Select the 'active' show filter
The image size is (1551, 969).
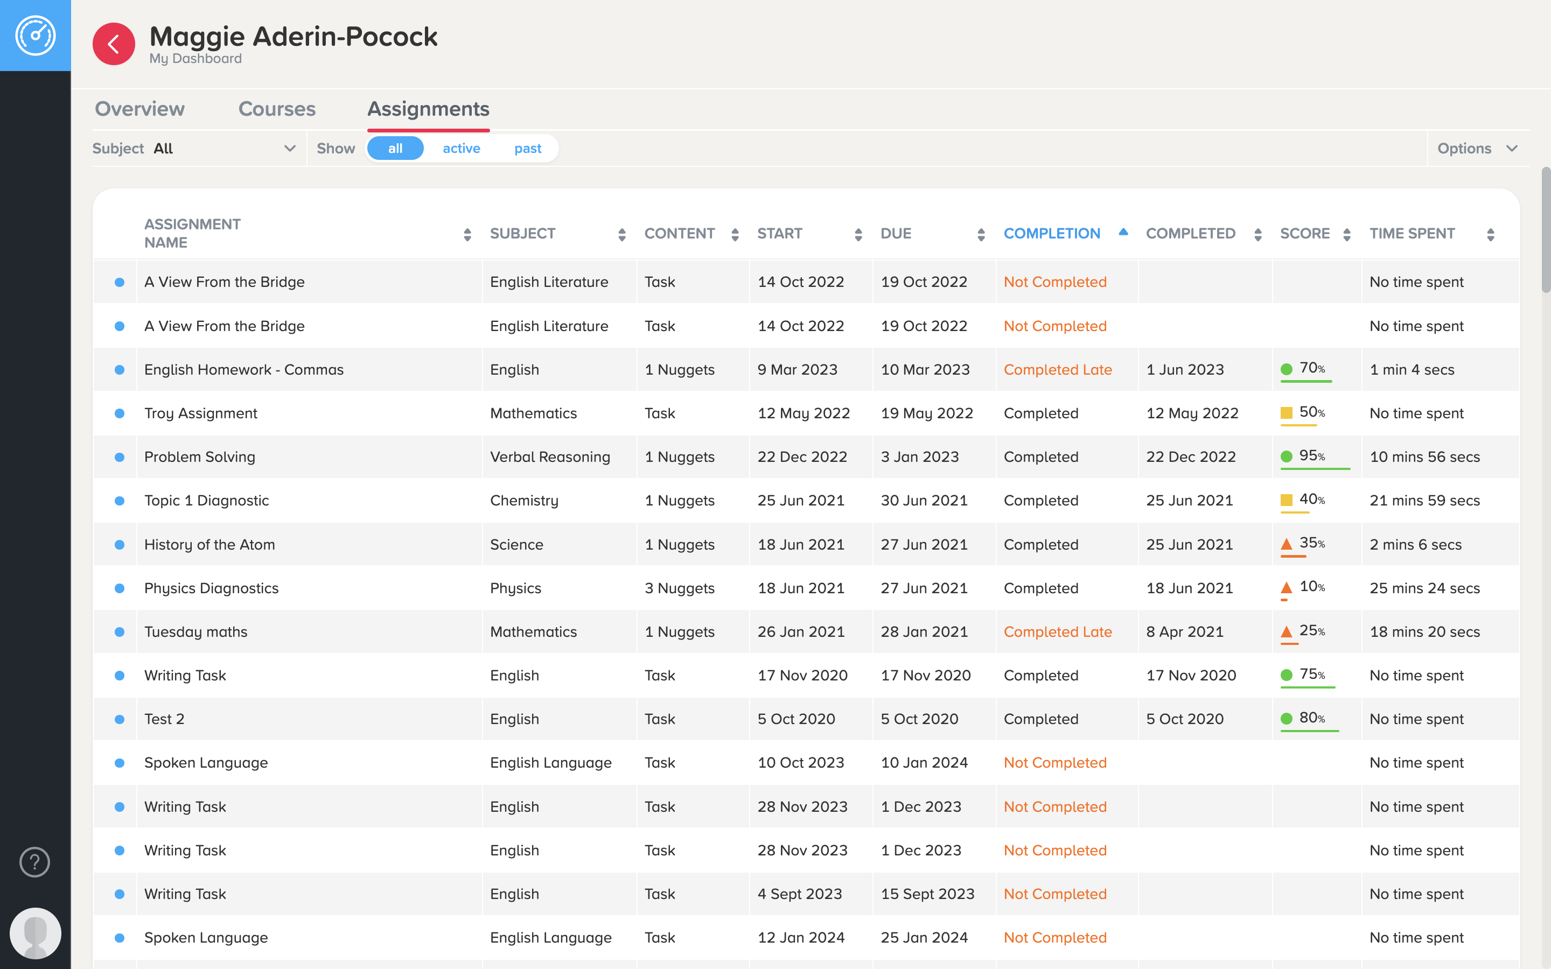462,148
